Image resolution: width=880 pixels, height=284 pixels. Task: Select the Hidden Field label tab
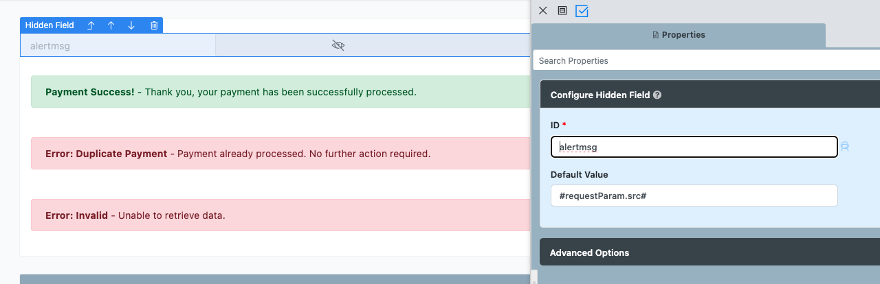(49, 25)
